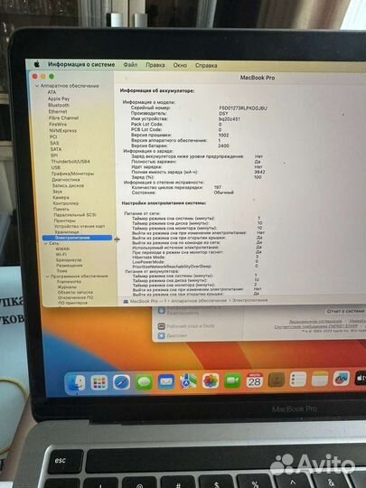The width and height of the screenshot is (366, 488).
Task: Select Память in the sidebar
Action: coord(61,209)
